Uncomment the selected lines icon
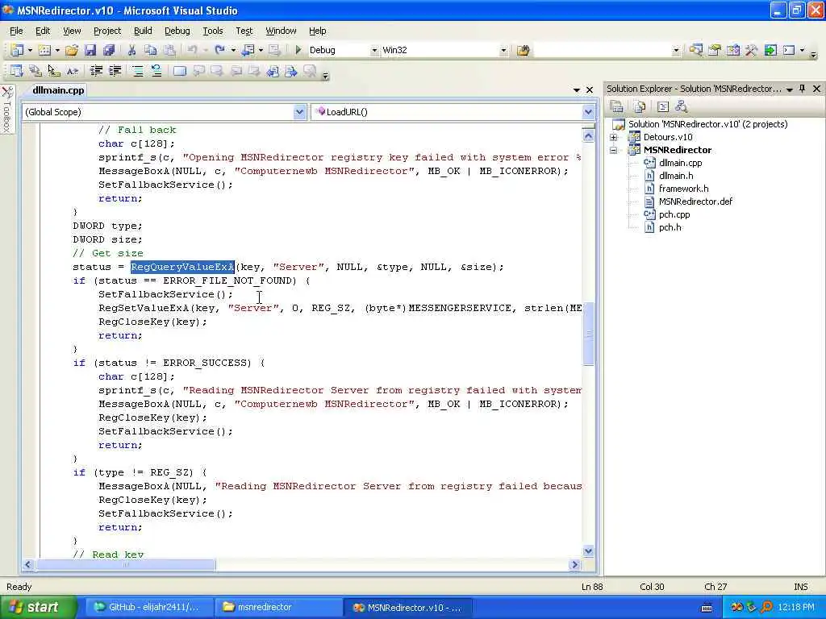The width and height of the screenshot is (826, 619). click(x=156, y=71)
